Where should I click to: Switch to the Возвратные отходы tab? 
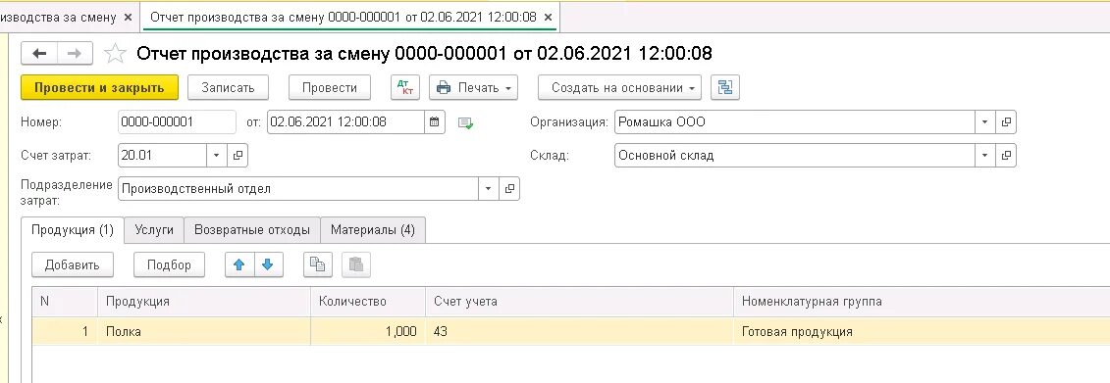click(x=252, y=230)
